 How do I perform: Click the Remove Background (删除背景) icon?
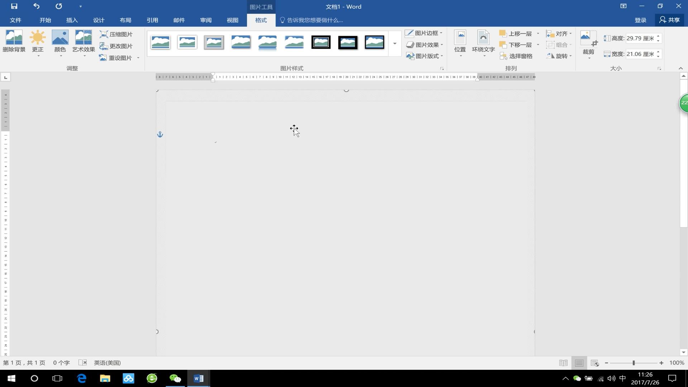[14, 38]
